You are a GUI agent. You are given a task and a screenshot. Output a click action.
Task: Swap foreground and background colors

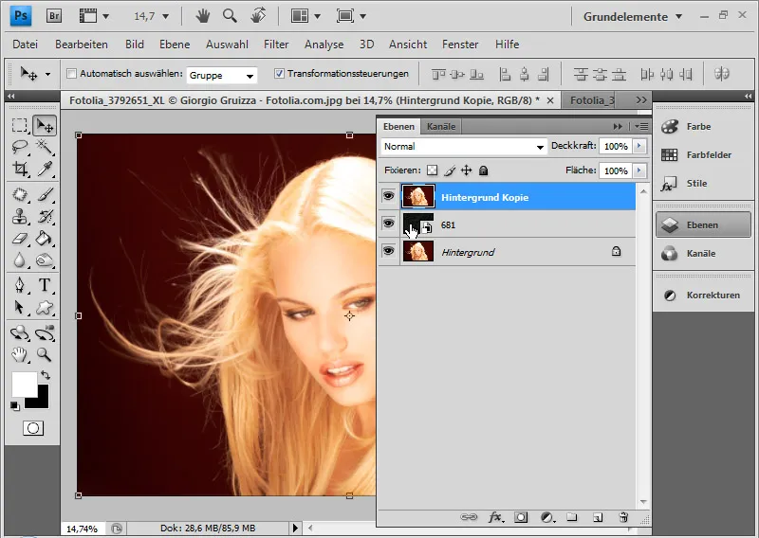point(45,375)
